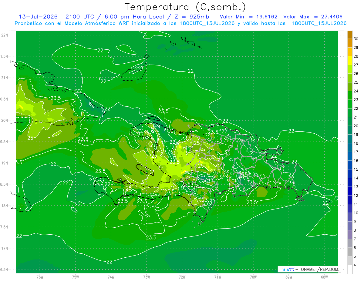
Task: Click the "Z = 925mb" level text
Action: pos(192,17)
